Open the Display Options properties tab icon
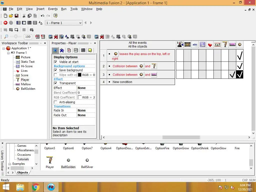The width and height of the screenshot is (256, 192). (x=55, y=50)
